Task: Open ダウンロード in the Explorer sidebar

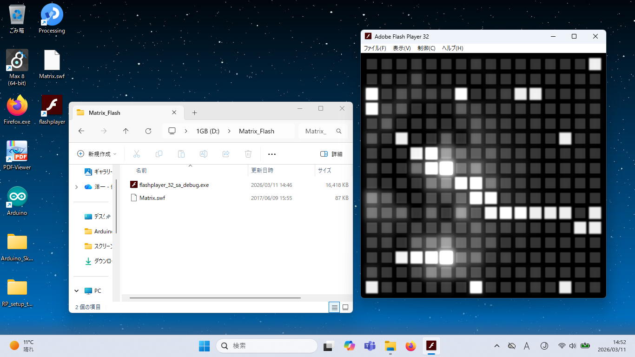Action: tap(99, 261)
